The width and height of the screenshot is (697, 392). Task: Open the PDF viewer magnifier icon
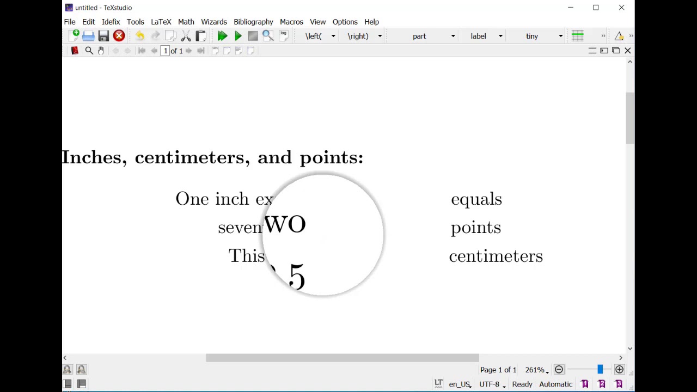tap(268, 36)
